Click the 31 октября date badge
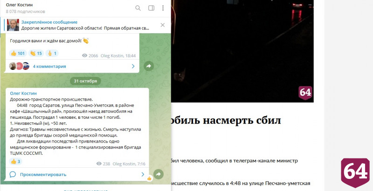This screenshot has width=373, height=191. pyautogui.click(x=85, y=81)
